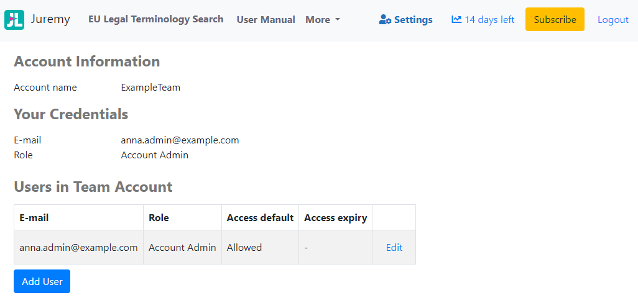Open EU Legal Terminology Search
The height and width of the screenshot is (303, 638).
[x=155, y=19]
